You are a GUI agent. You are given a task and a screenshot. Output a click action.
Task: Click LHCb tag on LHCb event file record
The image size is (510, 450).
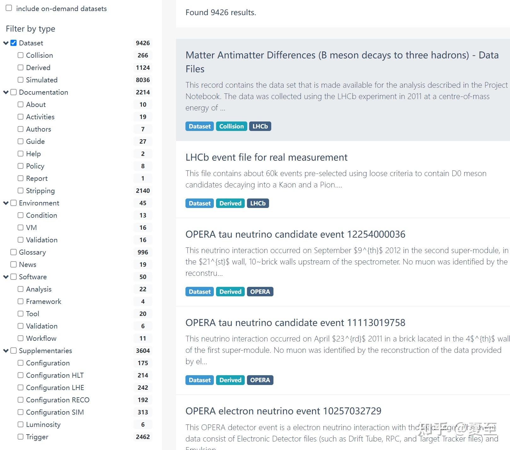pos(258,203)
